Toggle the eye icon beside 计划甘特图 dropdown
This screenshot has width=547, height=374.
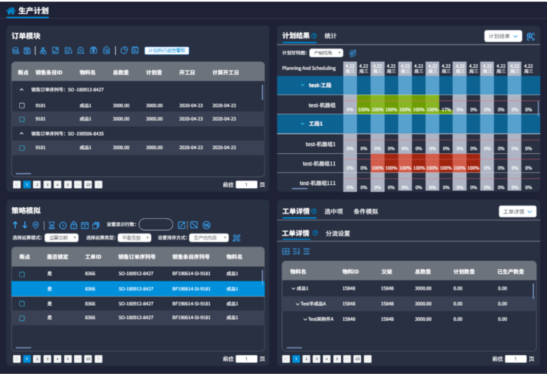[353, 53]
